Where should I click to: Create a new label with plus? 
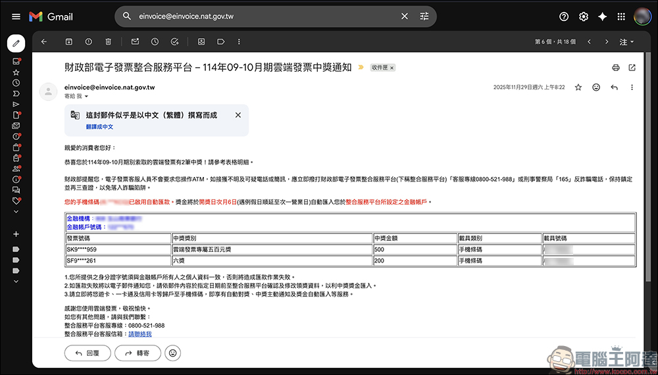[x=16, y=234]
